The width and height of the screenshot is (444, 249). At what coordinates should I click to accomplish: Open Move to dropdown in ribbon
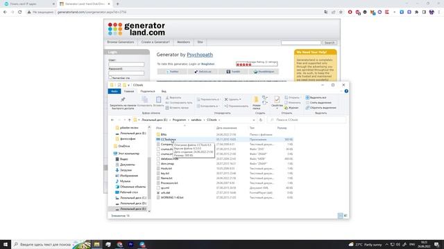pos(208,100)
